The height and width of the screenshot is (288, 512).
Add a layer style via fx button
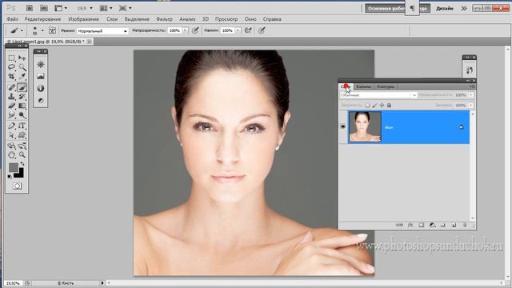[410, 225]
